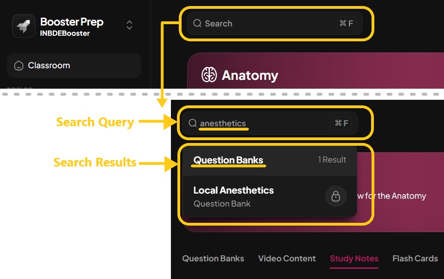Click the magnifier beside the anesthetics query
The image size is (444, 279).
(x=193, y=123)
